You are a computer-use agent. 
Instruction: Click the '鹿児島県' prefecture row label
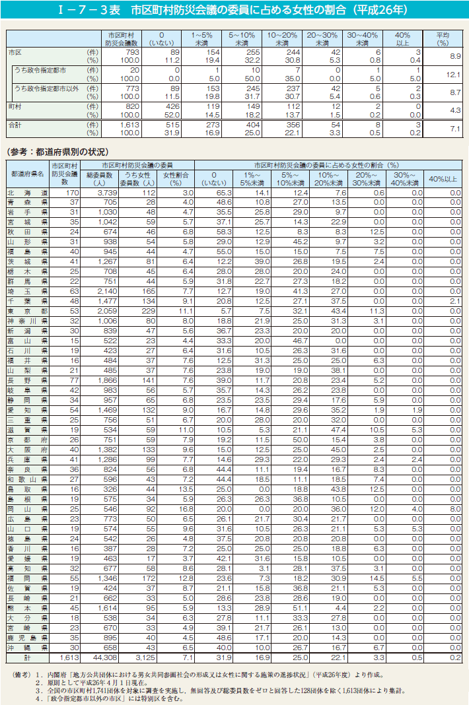(28, 638)
